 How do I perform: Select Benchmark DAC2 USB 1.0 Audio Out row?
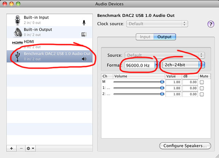(50, 57)
